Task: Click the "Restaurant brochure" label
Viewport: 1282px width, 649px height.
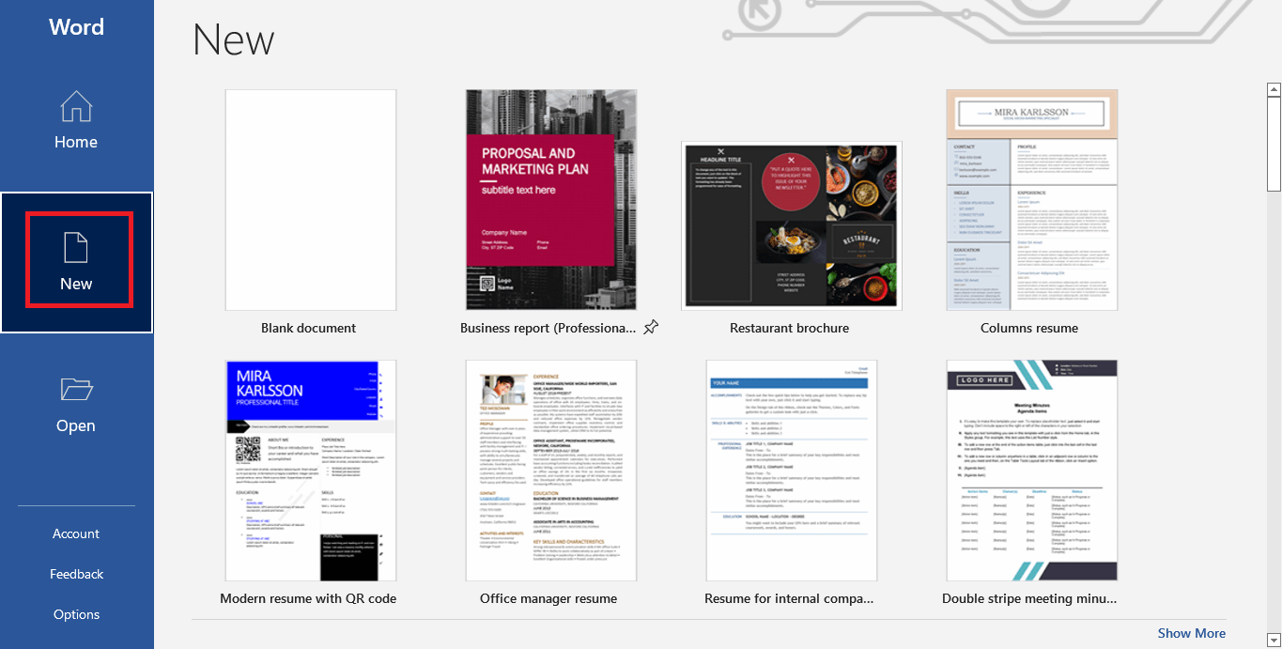Action: pos(789,328)
